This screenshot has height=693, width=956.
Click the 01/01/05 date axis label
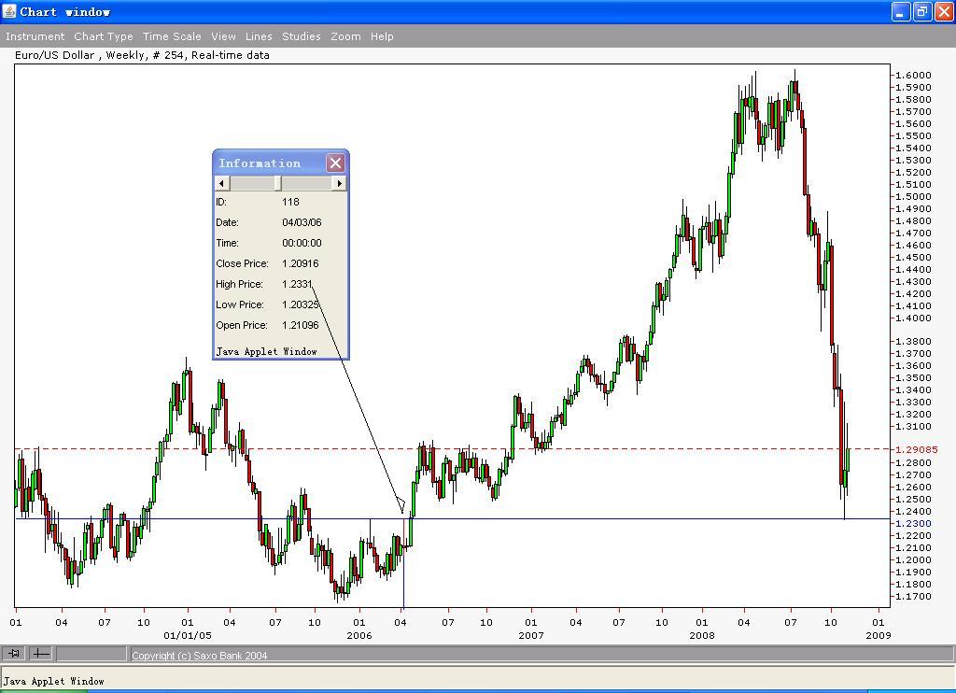point(187,635)
